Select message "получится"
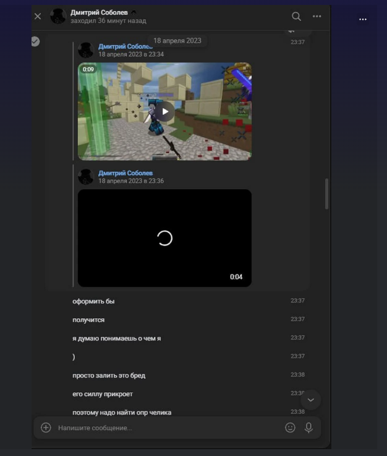 point(88,320)
